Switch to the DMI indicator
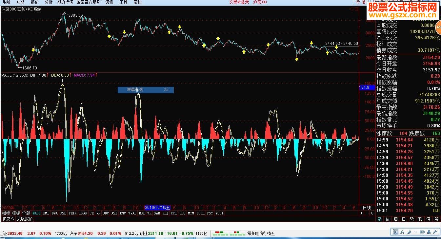 [x=46, y=213]
